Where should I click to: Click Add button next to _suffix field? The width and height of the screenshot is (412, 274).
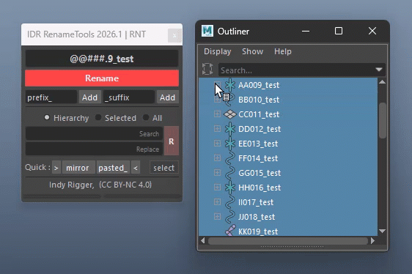167,97
